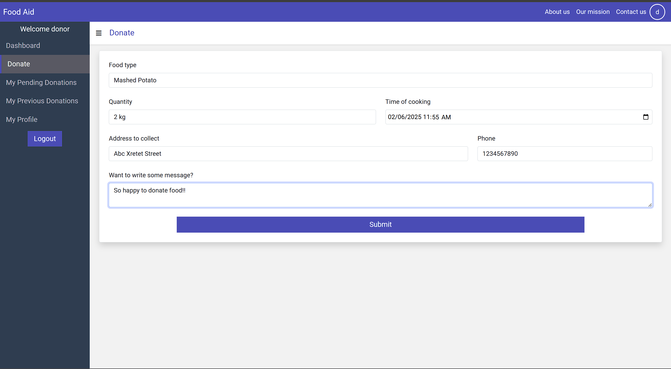The width and height of the screenshot is (671, 369).
Task: Open the Contact us link
Action: coord(631,12)
